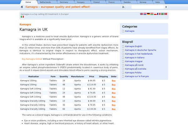Viewport: 188px width, 125px height.
Task: Open Kamagra sur le français link
Action: coord(137,76)
